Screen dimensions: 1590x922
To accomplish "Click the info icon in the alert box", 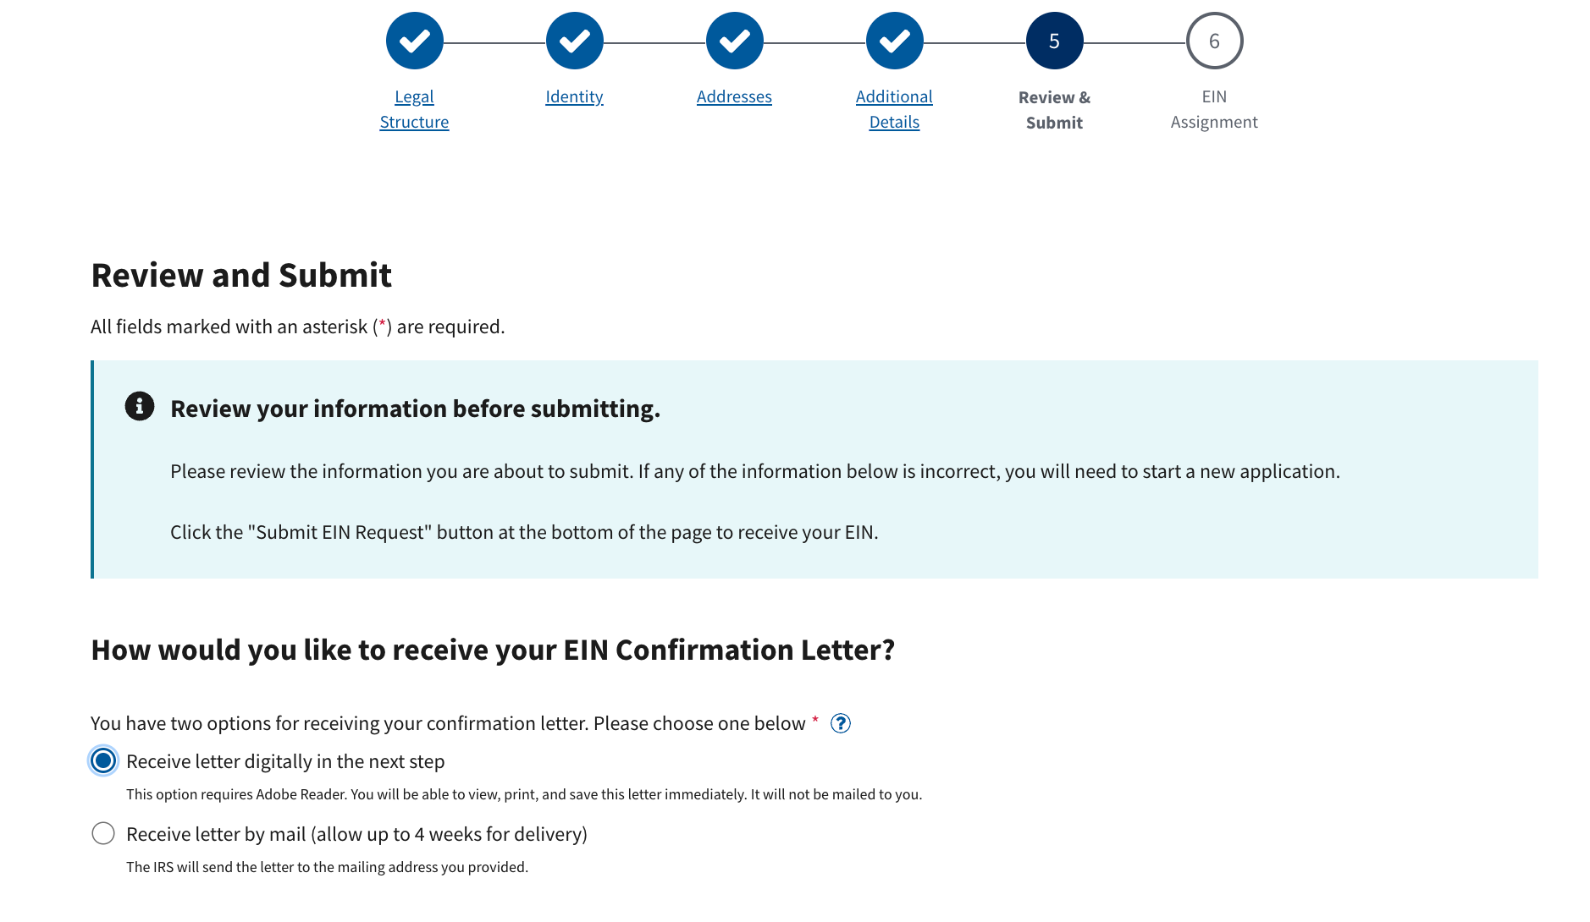I will pyautogui.click(x=140, y=406).
